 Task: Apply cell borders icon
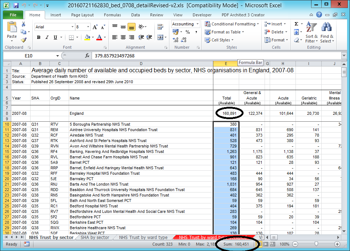(72, 37)
